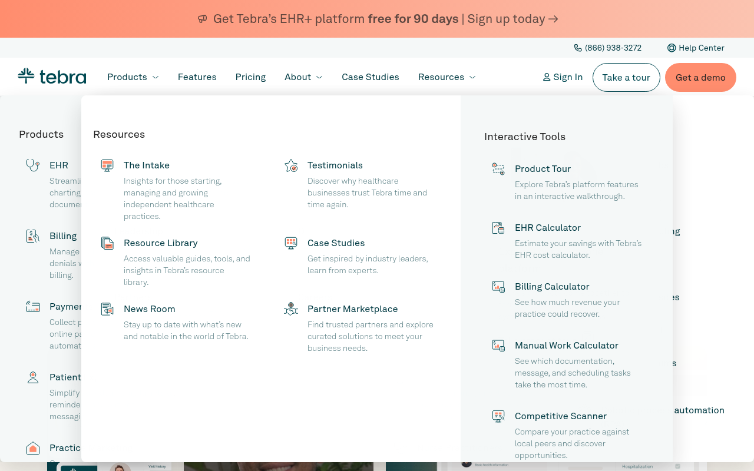
Task: Call the (866) 938-3272 phone link
Action: tap(608, 48)
